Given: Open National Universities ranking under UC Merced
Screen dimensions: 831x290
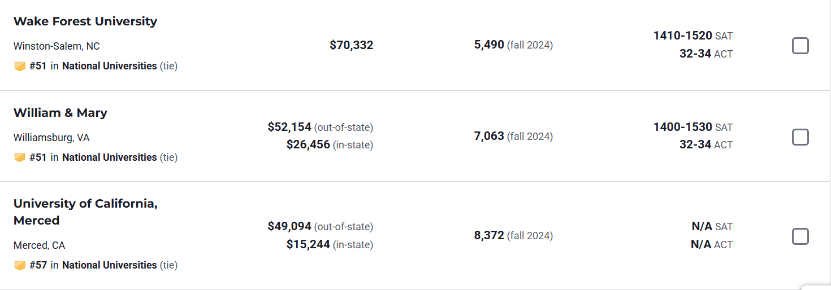Looking at the screenshot, I should point(109,265).
